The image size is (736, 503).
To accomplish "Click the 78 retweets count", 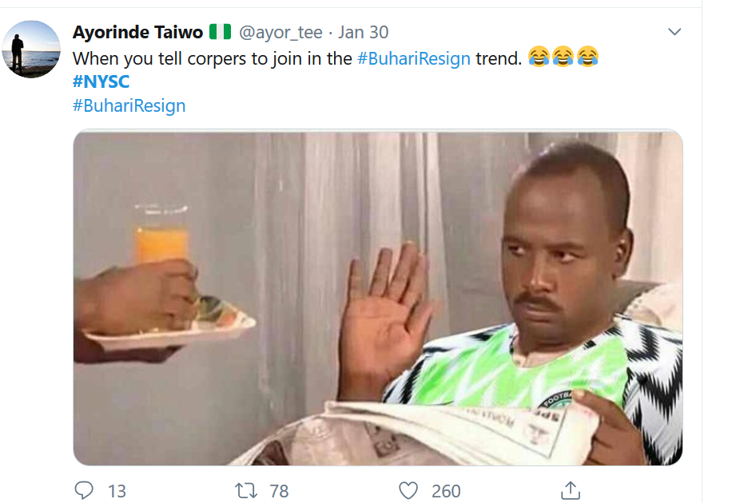I will coord(279,491).
